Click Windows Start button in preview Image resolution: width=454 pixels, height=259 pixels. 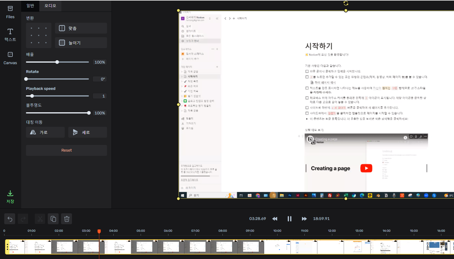(183, 195)
